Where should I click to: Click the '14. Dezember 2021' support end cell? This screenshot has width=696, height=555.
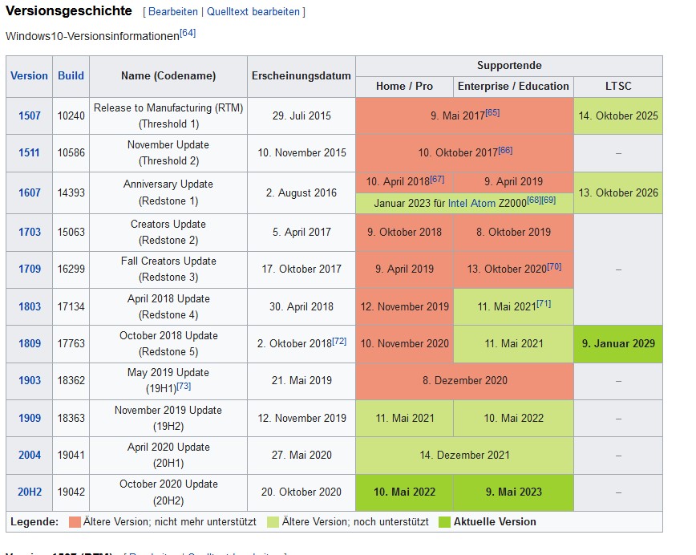click(x=465, y=455)
